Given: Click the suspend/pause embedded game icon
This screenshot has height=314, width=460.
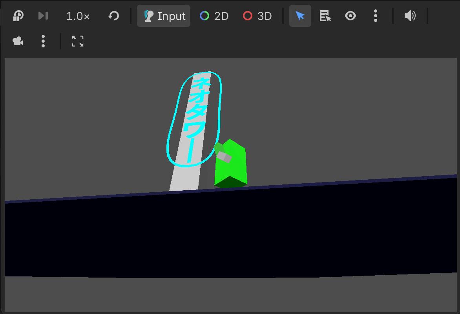Looking at the screenshot, I should [x=18, y=16].
